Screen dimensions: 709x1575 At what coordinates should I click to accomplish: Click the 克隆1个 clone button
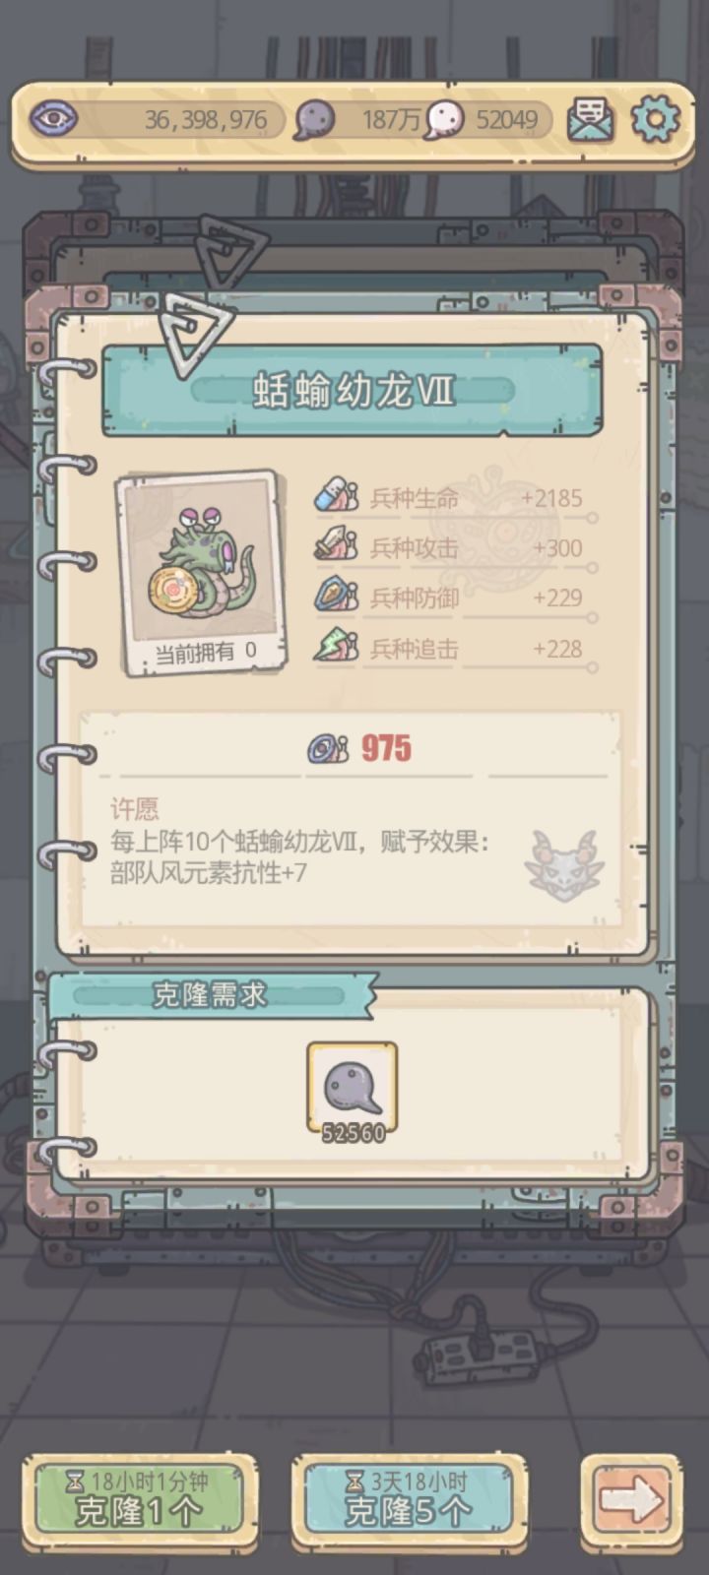coord(139,1498)
